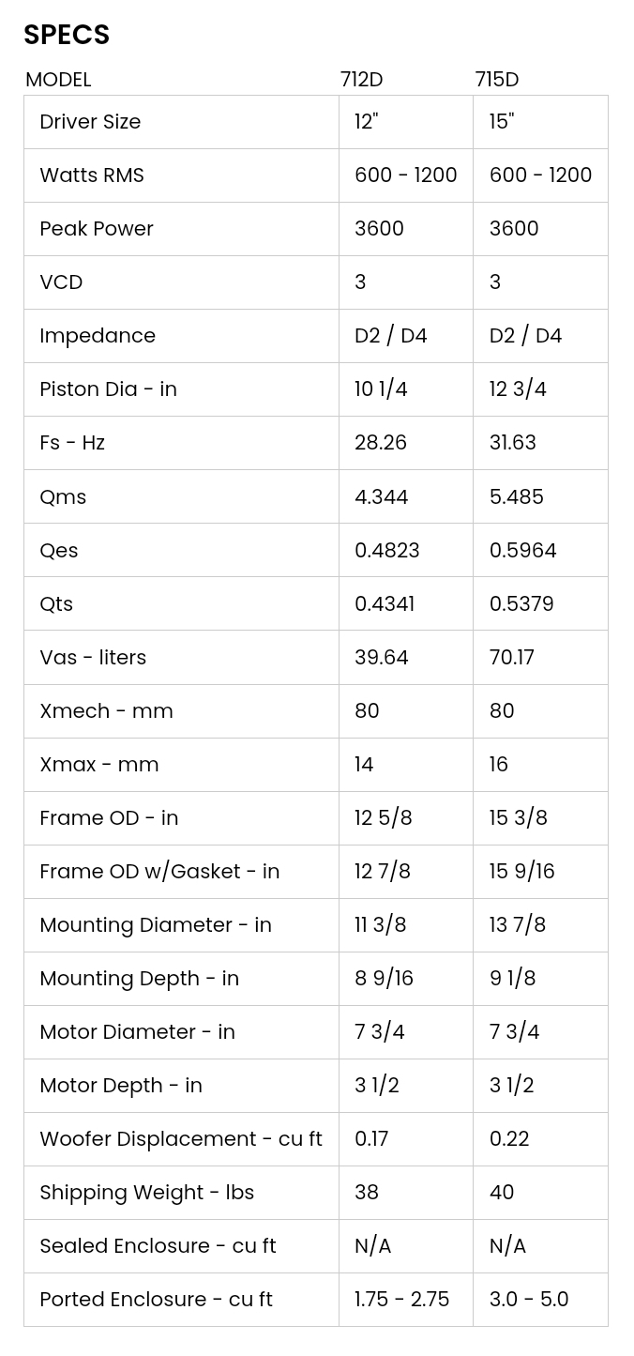Click the Frame OD w/Gasket row label
Screen dimensions: 634x1356
(159, 872)
